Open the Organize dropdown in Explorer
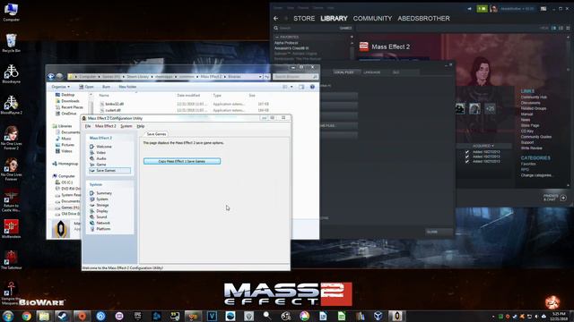 pos(60,87)
